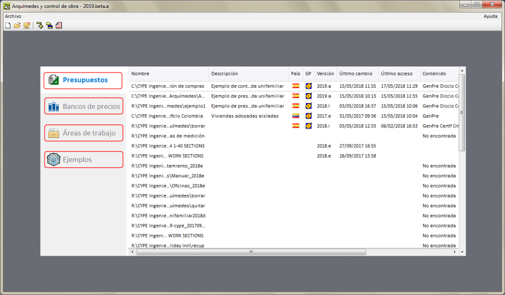
Task: Sort by the País column header
Action: [296, 74]
